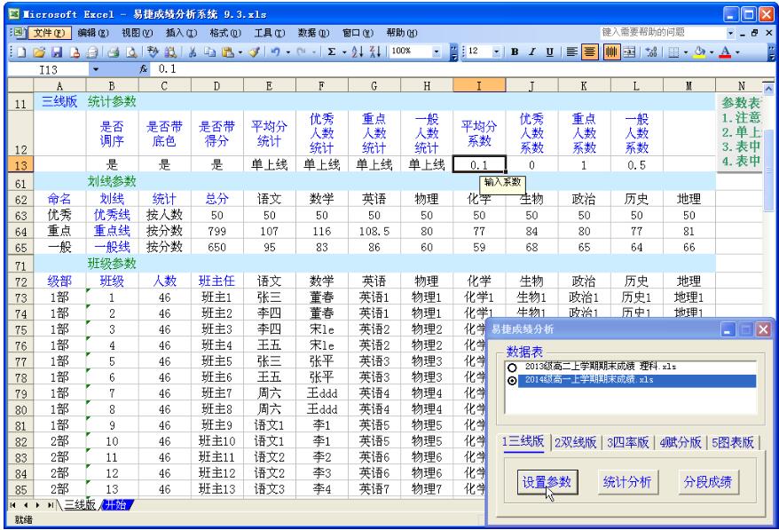Copy the selected cell

click(210, 51)
